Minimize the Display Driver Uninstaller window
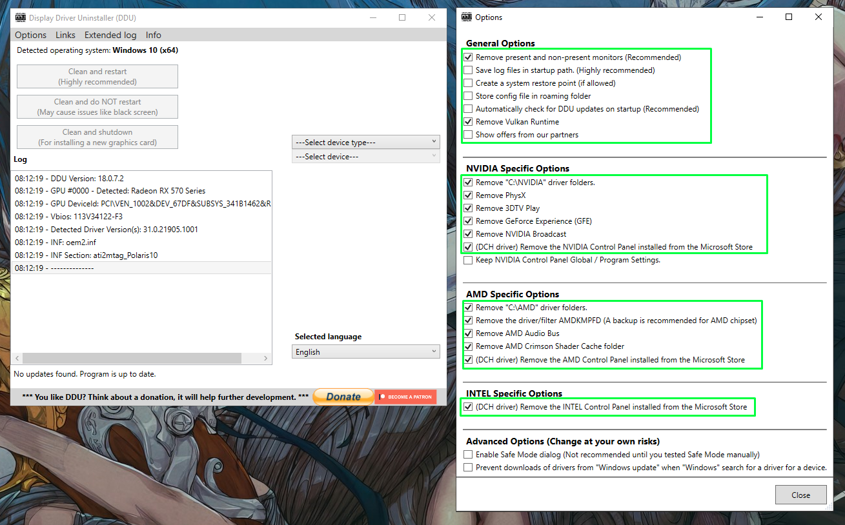The height and width of the screenshot is (525, 845). coord(372,18)
